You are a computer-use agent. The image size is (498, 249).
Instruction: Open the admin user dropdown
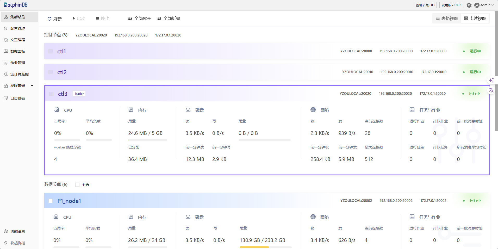point(484,5)
